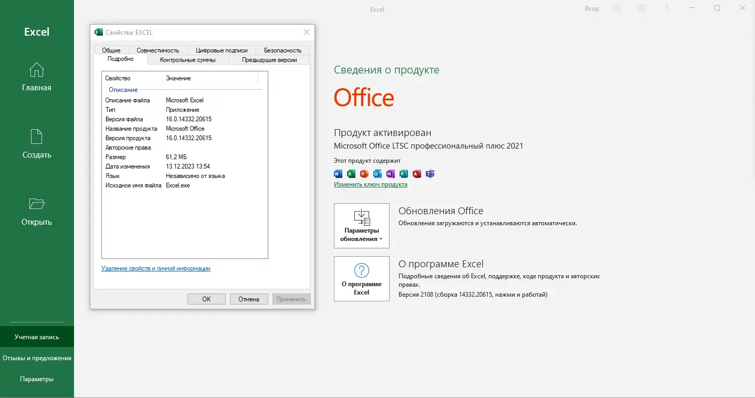Open Параметры in the sidebar
Screen dimensions: 755x398
(x=37, y=379)
